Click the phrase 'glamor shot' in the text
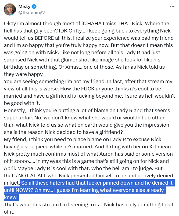 (x=73, y=60)
